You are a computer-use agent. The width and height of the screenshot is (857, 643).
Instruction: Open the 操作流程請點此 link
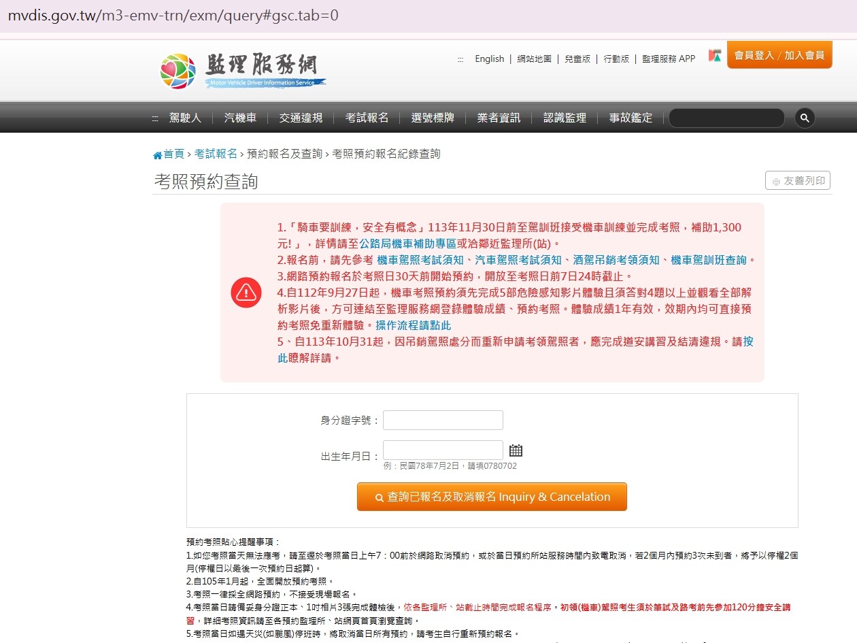tap(413, 325)
